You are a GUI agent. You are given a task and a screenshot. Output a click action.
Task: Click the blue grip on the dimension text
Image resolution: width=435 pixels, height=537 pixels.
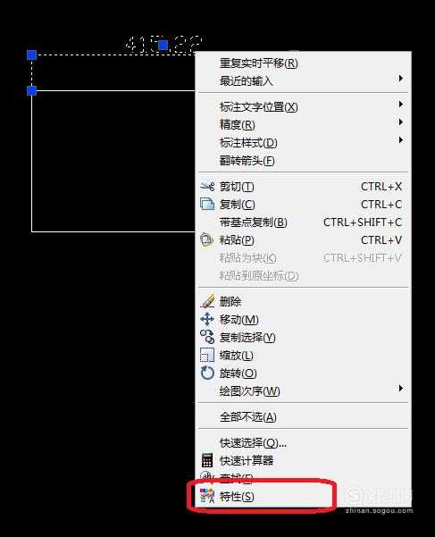click(x=163, y=45)
